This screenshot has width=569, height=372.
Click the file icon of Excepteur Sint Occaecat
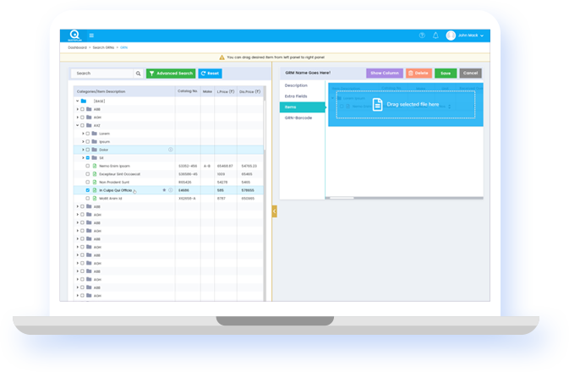click(95, 174)
